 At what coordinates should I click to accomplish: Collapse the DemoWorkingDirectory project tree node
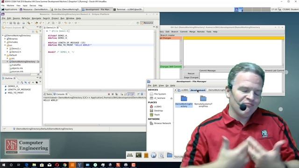[3, 35]
